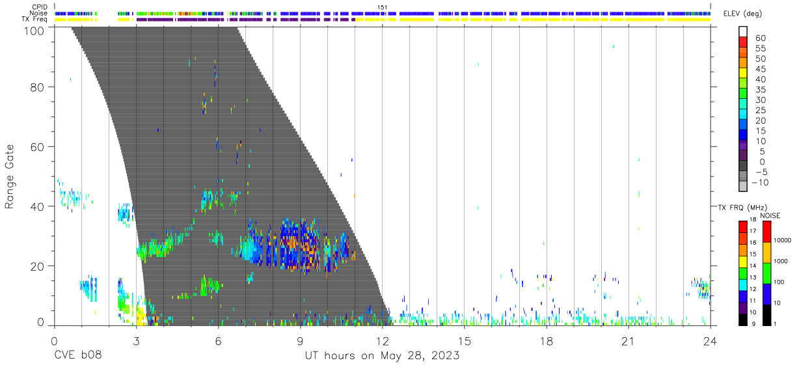The image size is (799, 369).
Task: Click the 'CPID' row label
Action: pos(38,7)
